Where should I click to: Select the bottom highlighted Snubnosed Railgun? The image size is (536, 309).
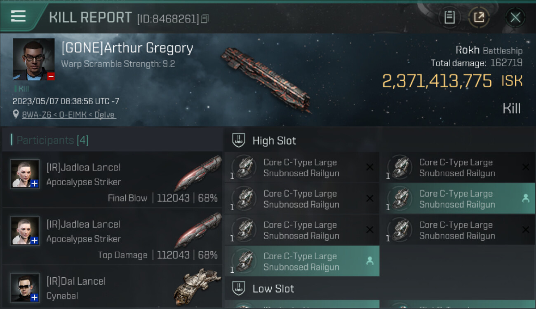click(302, 261)
